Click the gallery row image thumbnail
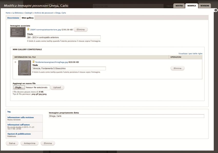The image size is (218, 153). (x=24, y=68)
